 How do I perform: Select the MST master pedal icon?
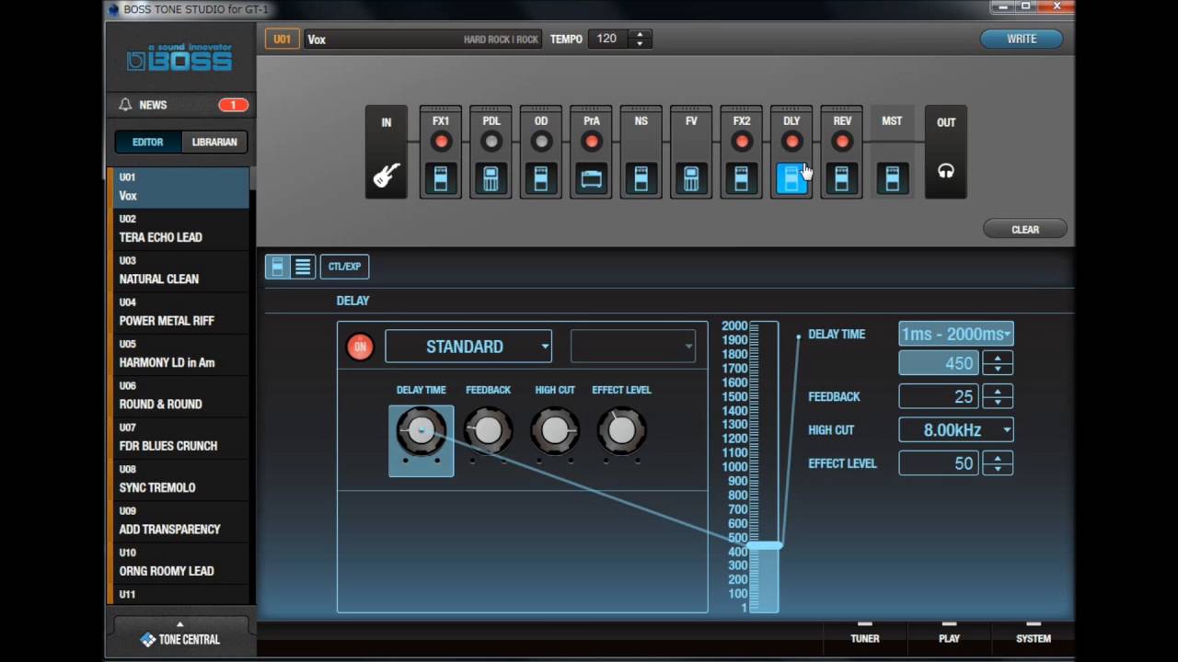point(892,178)
